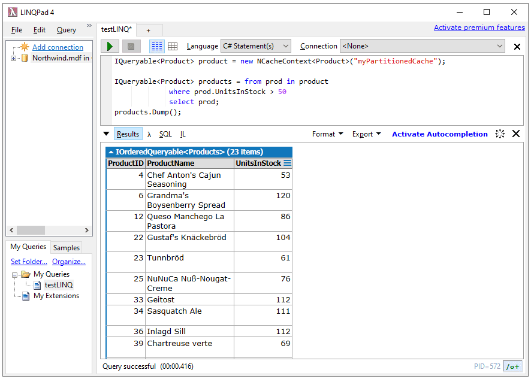Click the PID=572 status text
Image resolution: width=531 pixels, height=379 pixels.
[487, 366]
